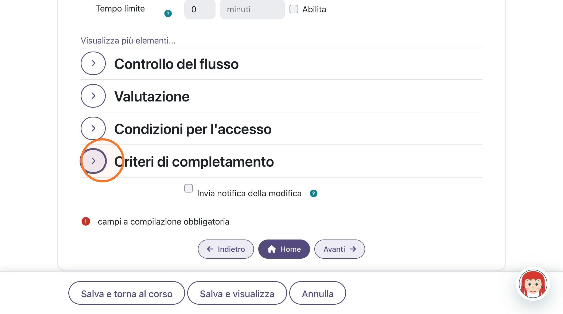Click the Home button with house icon
The height and width of the screenshot is (314, 563).
(x=284, y=249)
